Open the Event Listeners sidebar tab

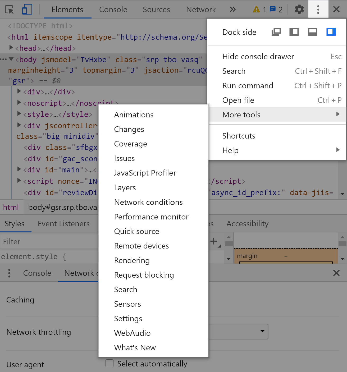(64, 224)
